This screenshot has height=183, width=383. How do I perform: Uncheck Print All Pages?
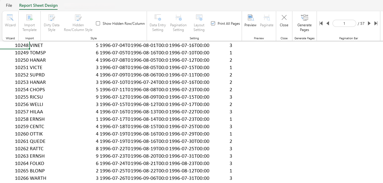tap(213, 23)
